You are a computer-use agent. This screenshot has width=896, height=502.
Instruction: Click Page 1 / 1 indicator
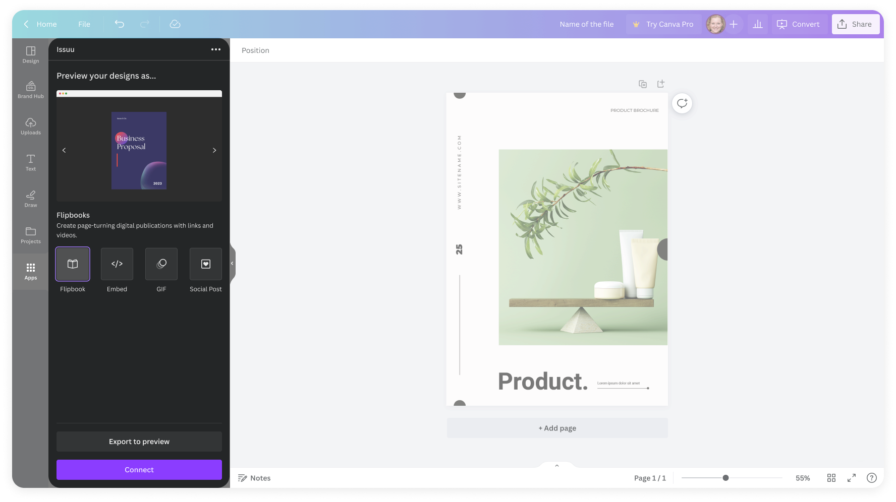(650, 478)
